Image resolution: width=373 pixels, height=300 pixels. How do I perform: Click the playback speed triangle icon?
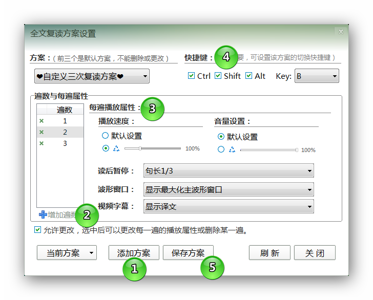point(116,148)
